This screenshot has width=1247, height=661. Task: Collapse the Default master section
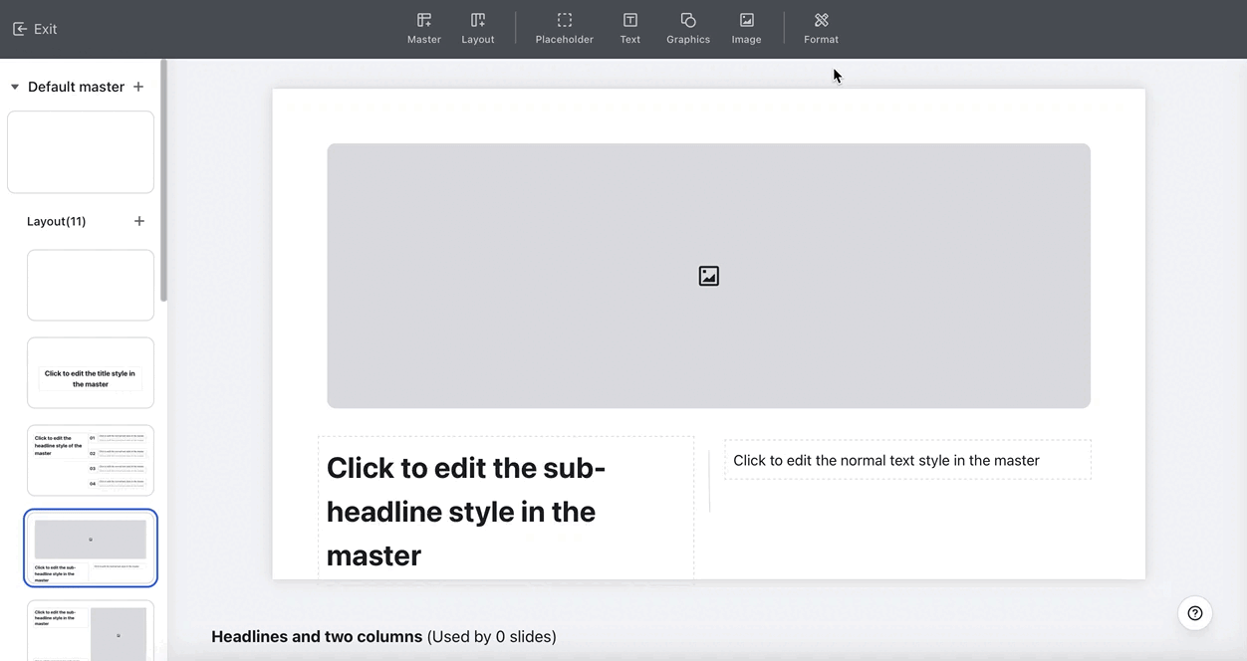click(15, 88)
